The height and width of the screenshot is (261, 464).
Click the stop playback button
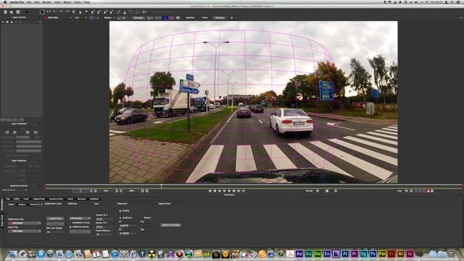(x=224, y=191)
